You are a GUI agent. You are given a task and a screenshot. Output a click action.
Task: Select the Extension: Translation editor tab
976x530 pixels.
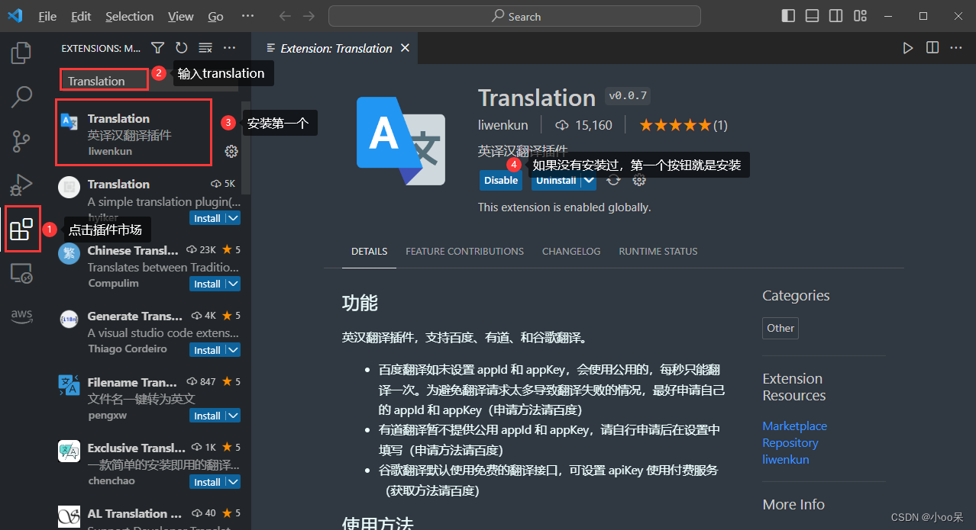[336, 48]
